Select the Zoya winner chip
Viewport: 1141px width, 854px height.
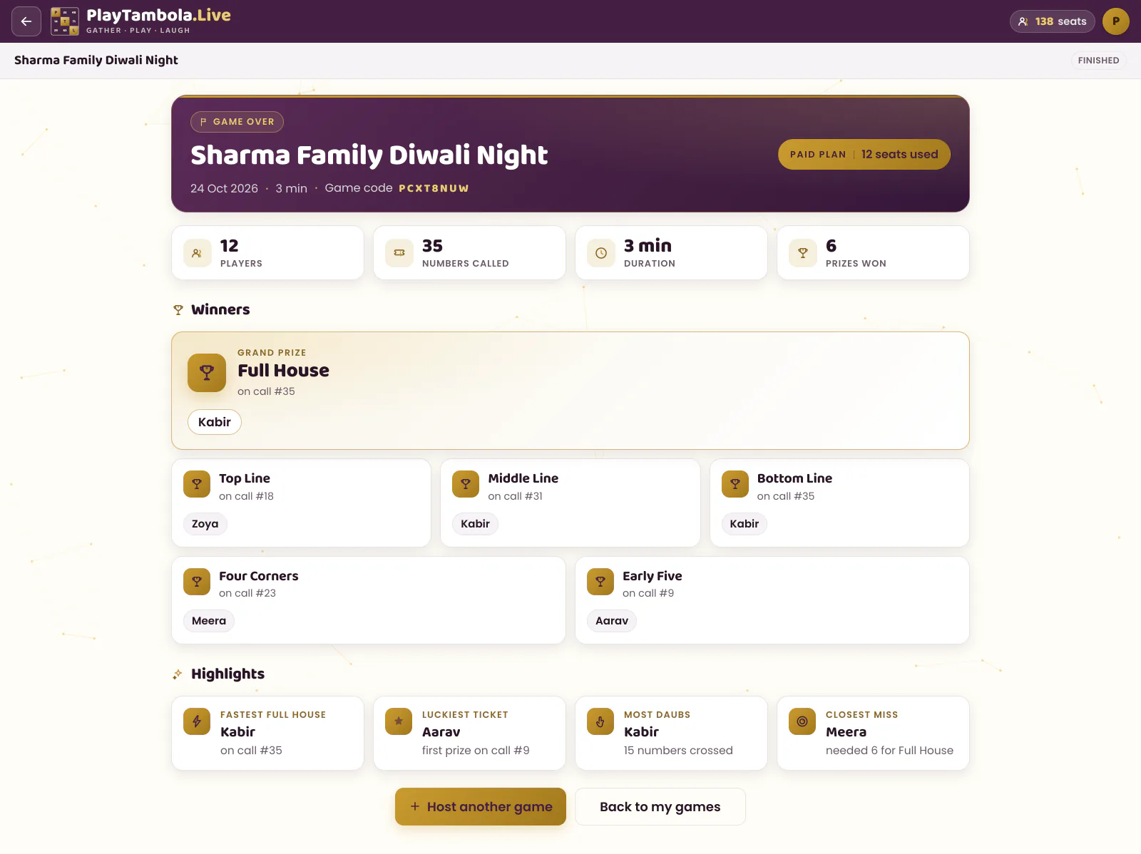pyautogui.click(x=205, y=524)
